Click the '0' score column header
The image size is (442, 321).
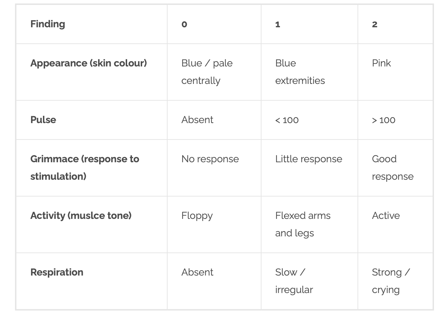[x=184, y=24]
